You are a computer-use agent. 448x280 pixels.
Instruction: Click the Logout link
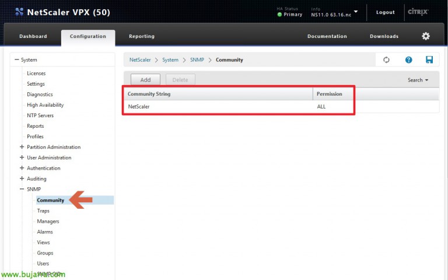coord(386,12)
